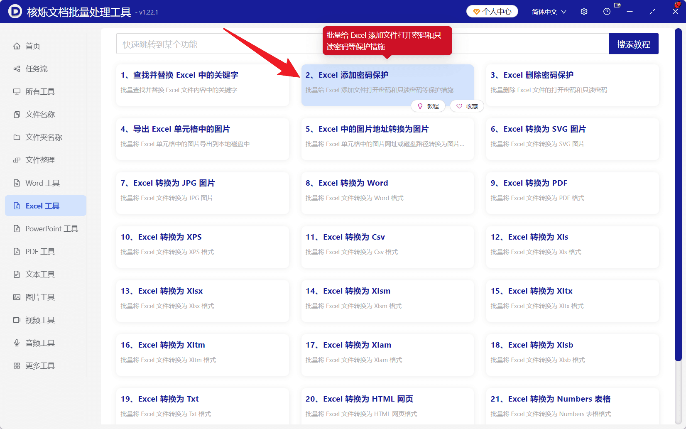
Task: Click the folder icon beside 文件夹名称
Action: [x=17, y=137]
